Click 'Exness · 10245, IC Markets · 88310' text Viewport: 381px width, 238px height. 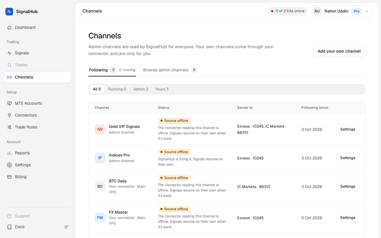click(262, 129)
